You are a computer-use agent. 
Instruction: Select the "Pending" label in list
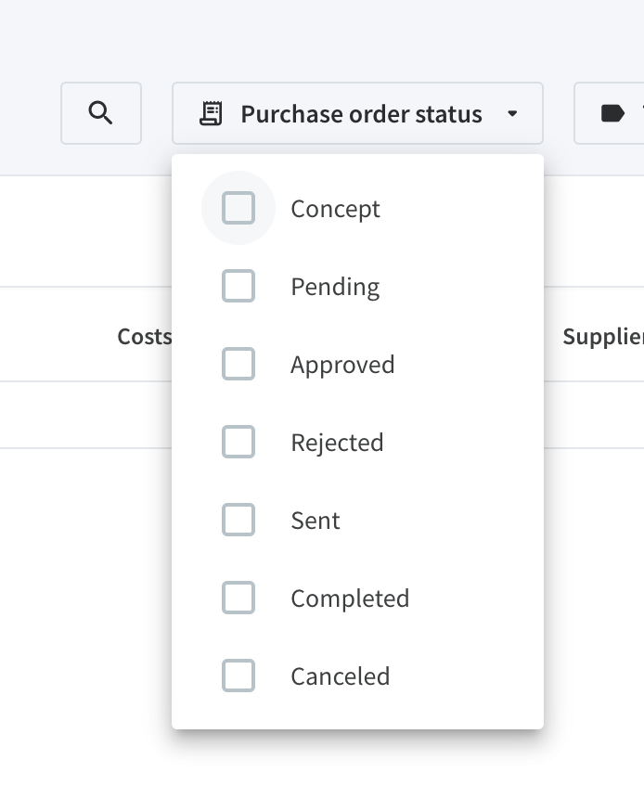(335, 287)
